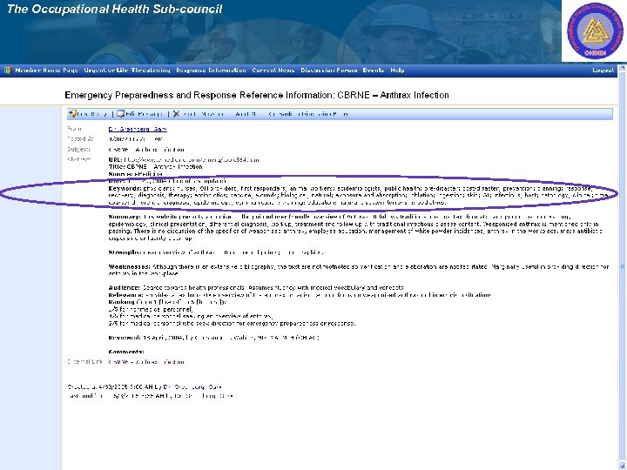Open Internal Link CBRNE Anthrax Infection
The width and height of the screenshot is (627, 470).
click(146, 362)
